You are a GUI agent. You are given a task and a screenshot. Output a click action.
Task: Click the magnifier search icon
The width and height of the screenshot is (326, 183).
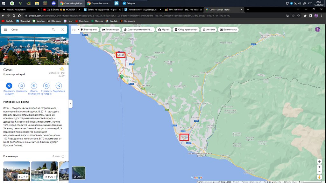53,30
